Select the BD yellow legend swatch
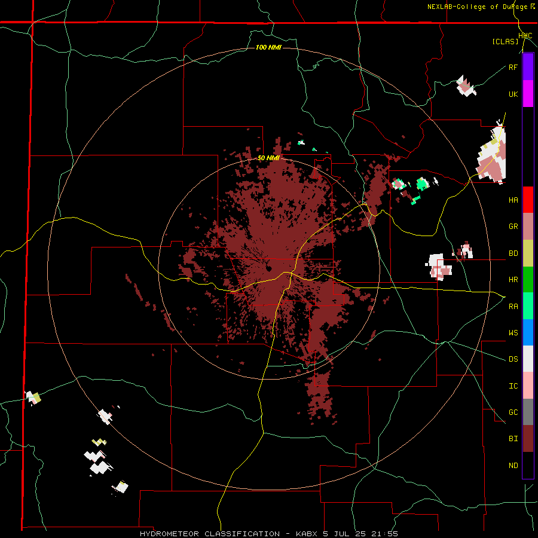Image resolution: width=538 pixels, height=538 pixels. click(528, 253)
